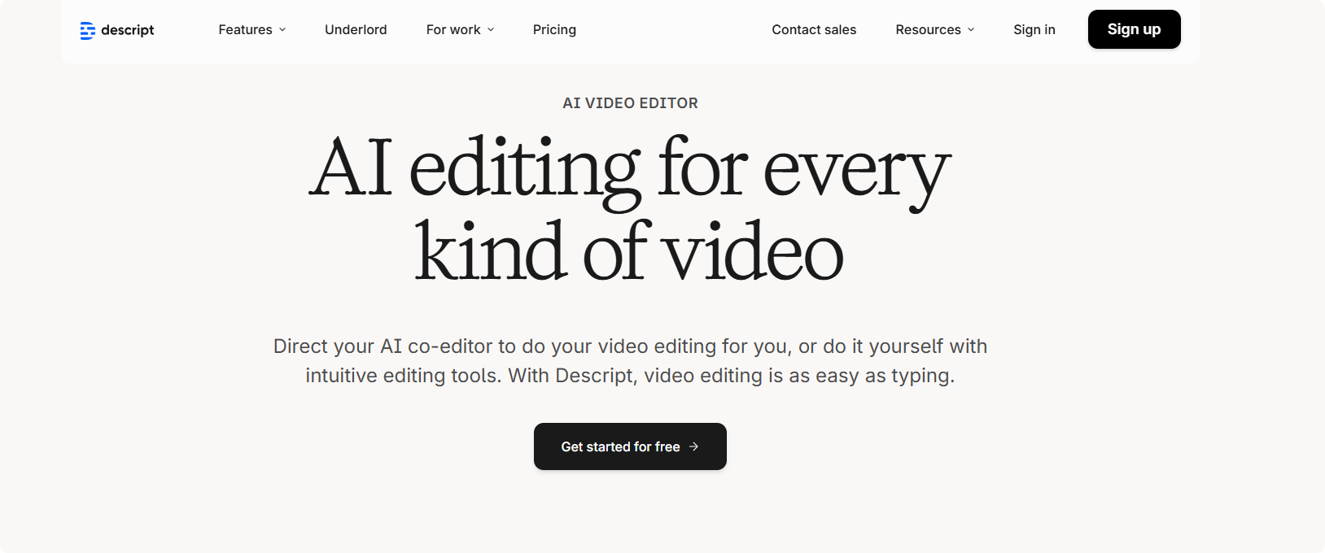
Task: Click the Contact sales link
Action: click(x=814, y=30)
